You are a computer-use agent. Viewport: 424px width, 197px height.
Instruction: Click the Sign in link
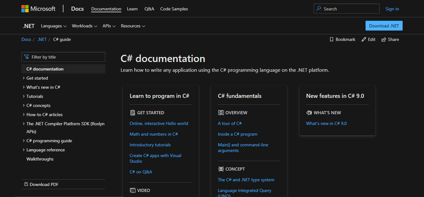pos(392,9)
